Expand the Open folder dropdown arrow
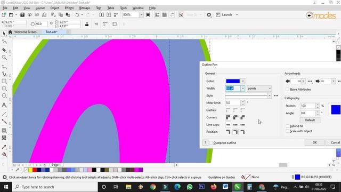341x192 pixels. point(16,15)
